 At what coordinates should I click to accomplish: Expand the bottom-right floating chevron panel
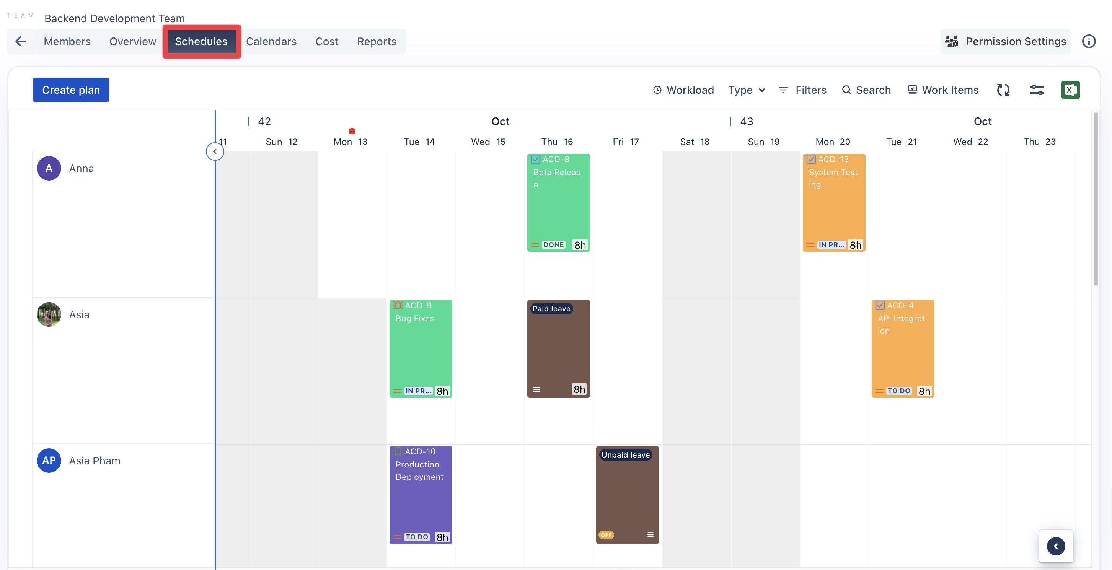(x=1055, y=546)
